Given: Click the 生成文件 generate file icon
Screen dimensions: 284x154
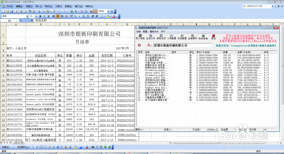Looking at the screenshot, I should coord(151,37).
